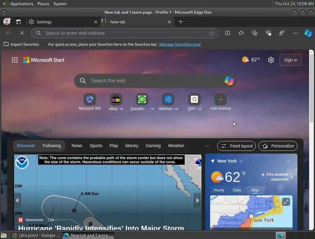Open Edge Settings and more menu
315x239 pixels.
point(295,33)
